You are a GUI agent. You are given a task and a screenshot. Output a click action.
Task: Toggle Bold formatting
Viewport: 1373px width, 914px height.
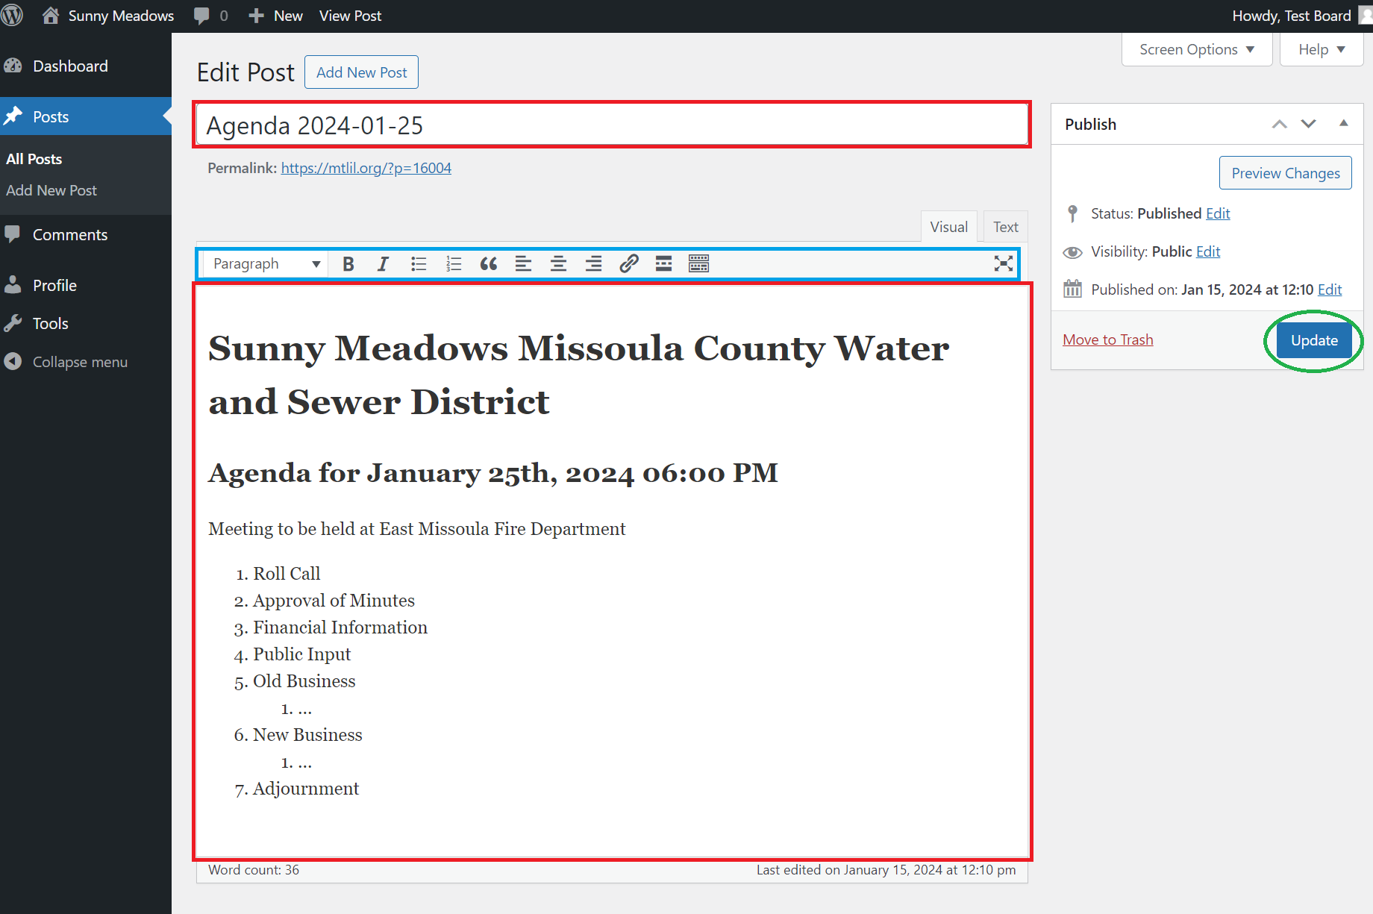(348, 263)
